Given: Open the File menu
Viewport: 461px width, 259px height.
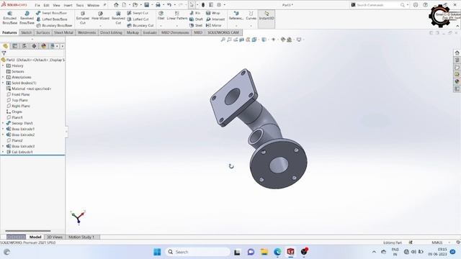Looking at the screenshot, I should (37, 5).
